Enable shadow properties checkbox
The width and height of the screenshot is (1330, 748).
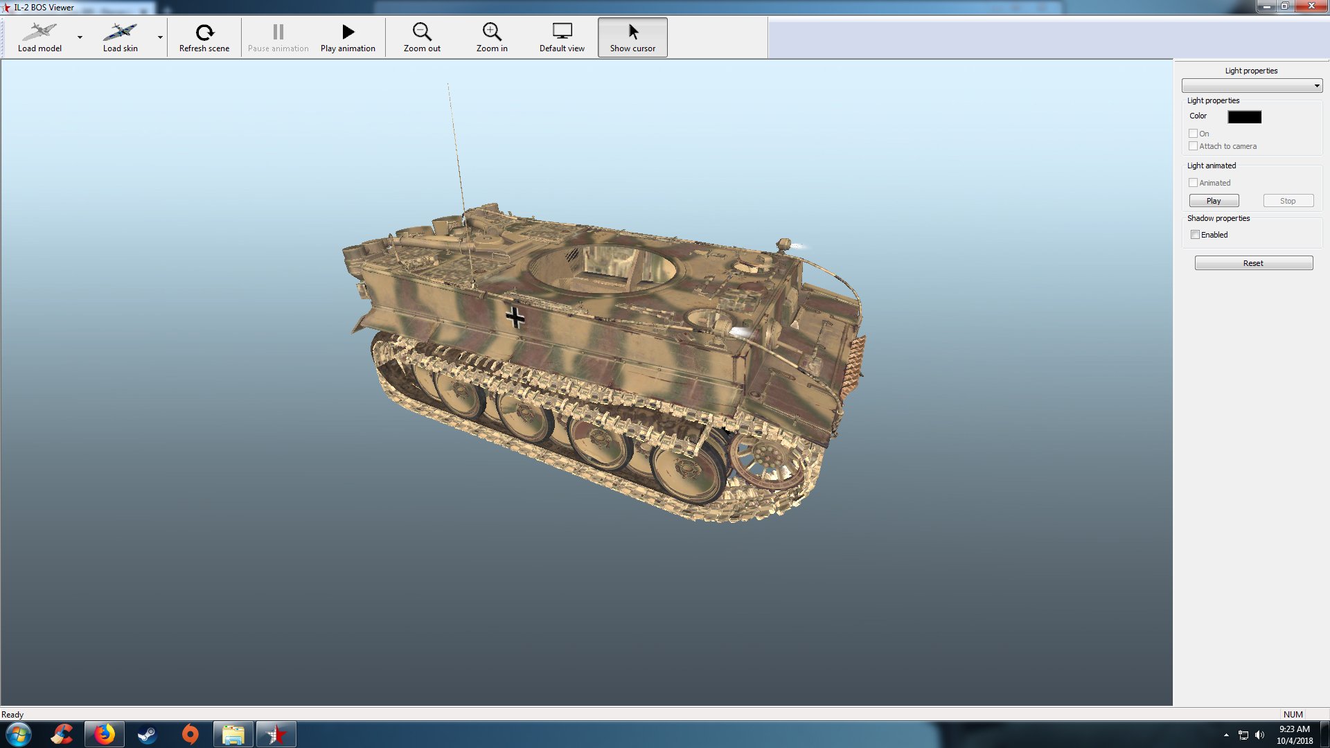point(1195,235)
